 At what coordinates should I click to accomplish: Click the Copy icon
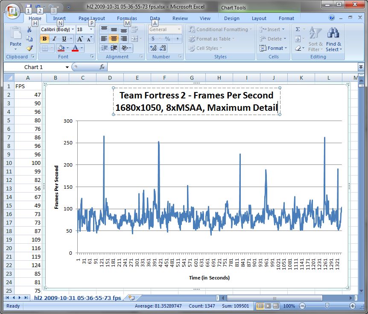click(x=29, y=39)
